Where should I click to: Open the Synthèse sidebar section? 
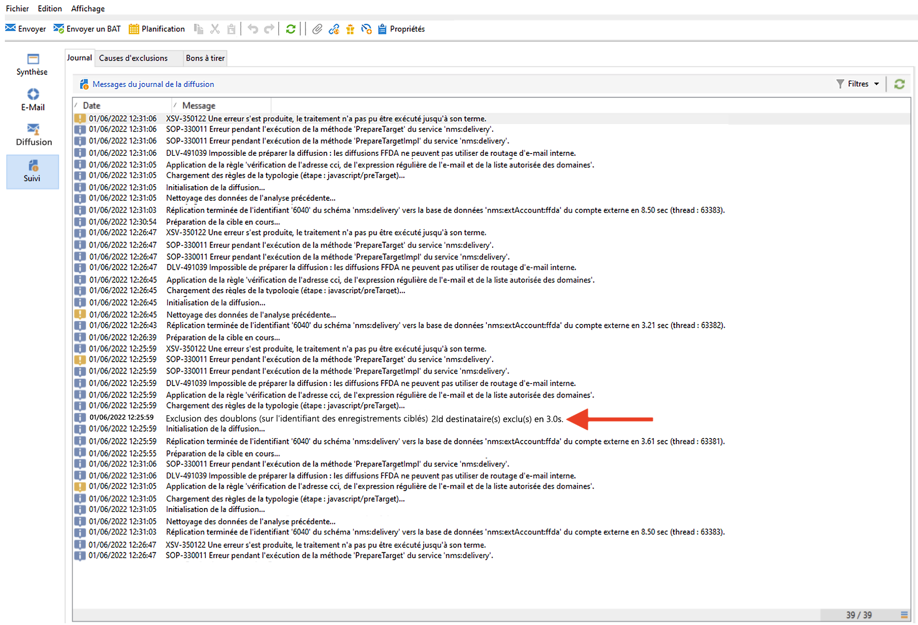click(32, 64)
